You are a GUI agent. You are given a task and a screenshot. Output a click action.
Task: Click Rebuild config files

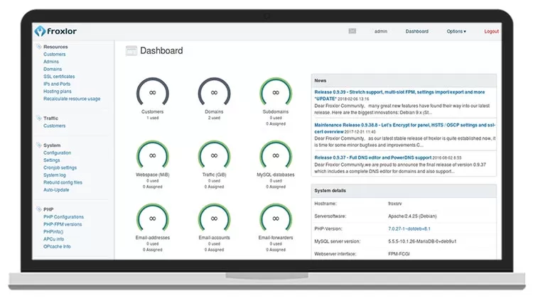pyautogui.click(x=63, y=182)
